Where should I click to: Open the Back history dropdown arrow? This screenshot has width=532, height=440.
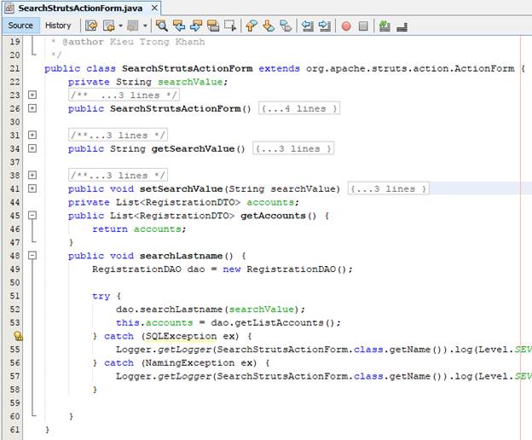[x=120, y=26]
